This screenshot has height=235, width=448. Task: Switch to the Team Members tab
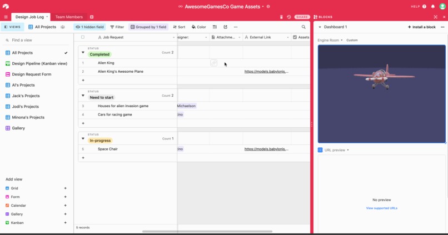click(69, 17)
